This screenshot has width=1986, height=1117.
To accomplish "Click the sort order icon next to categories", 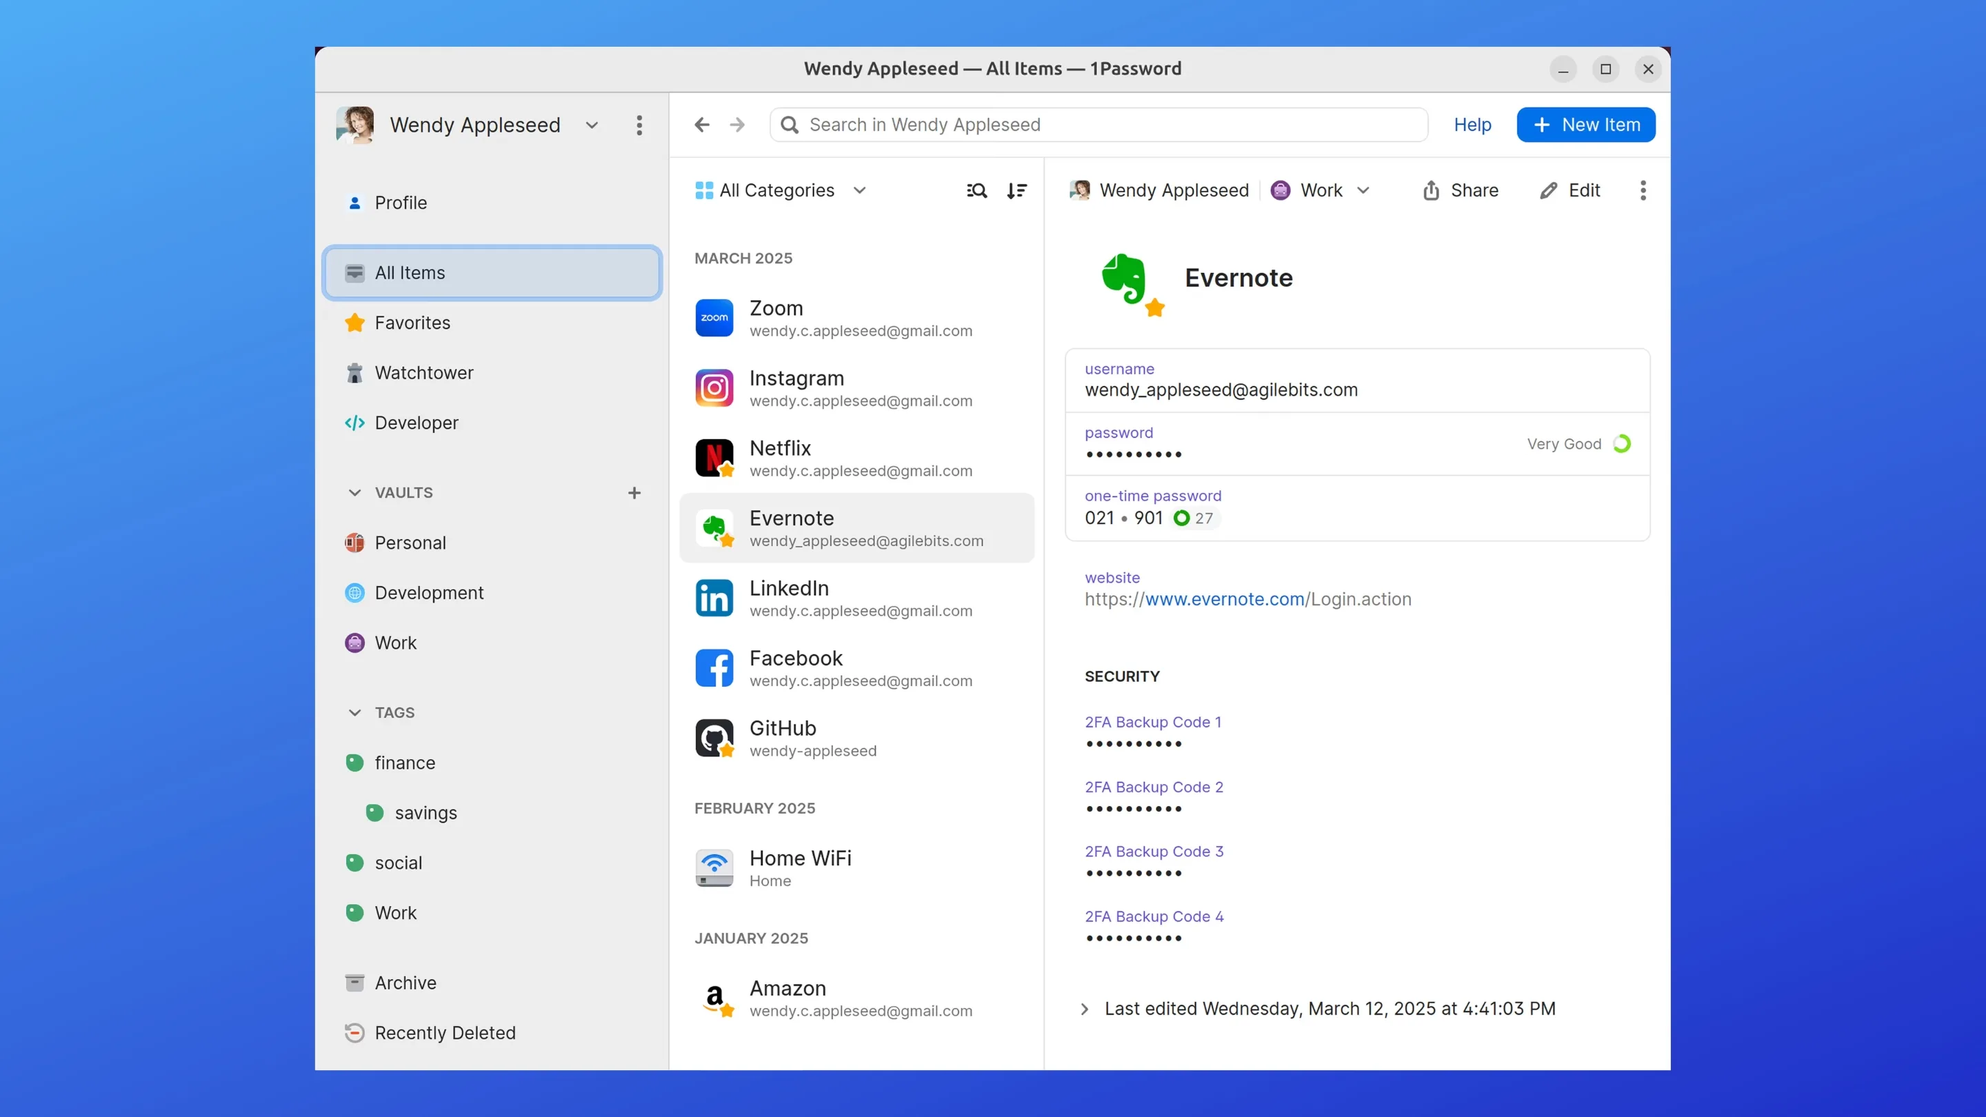I will click(1017, 190).
